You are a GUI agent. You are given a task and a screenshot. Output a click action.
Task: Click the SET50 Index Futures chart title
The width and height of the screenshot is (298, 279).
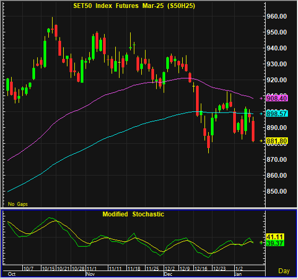click(x=134, y=6)
